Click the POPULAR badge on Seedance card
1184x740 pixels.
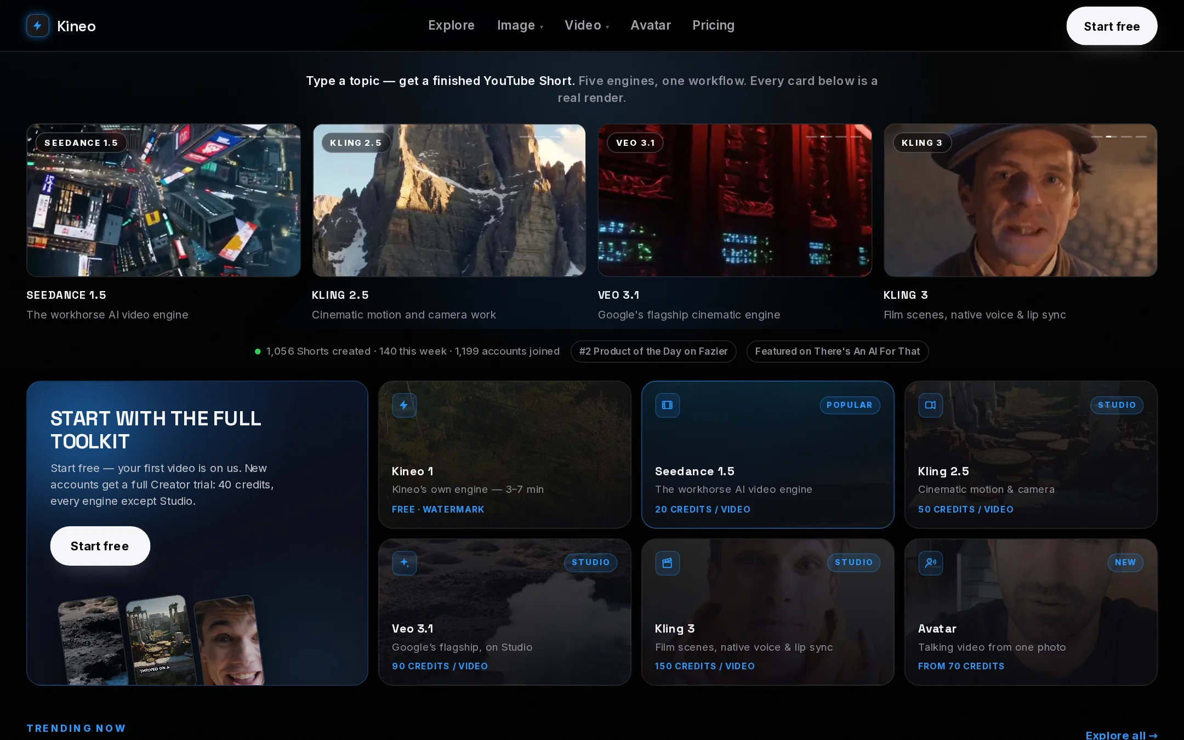(x=850, y=405)
